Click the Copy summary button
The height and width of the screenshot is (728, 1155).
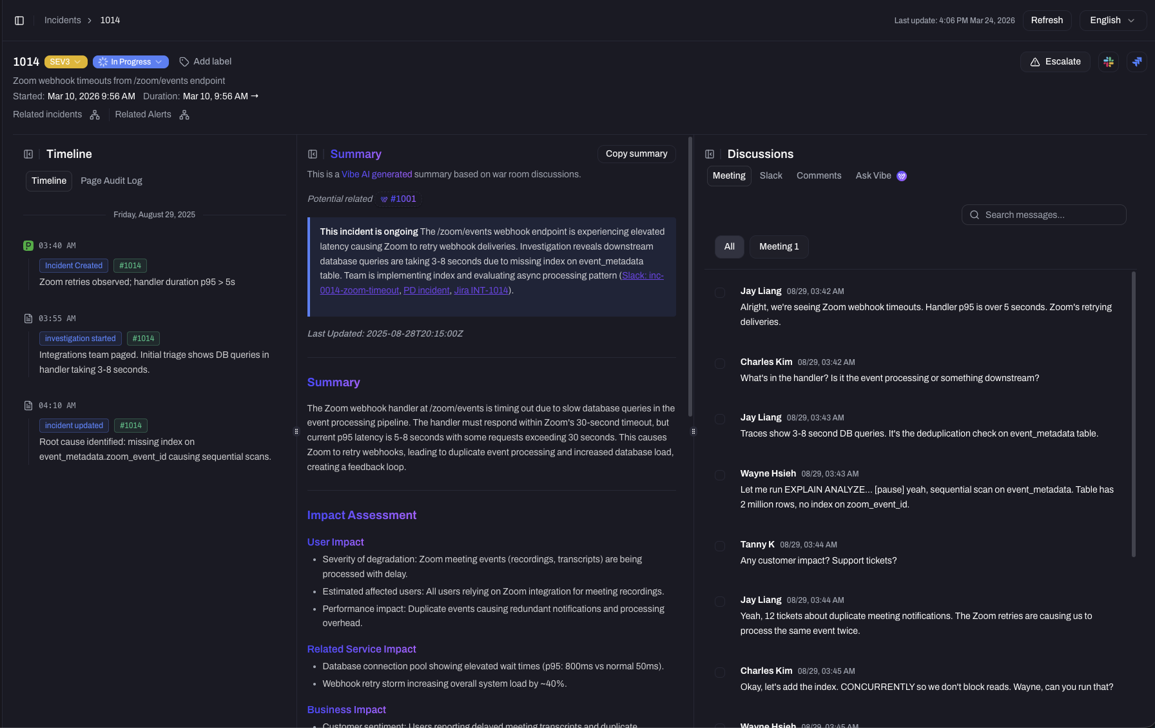point(637,154)
